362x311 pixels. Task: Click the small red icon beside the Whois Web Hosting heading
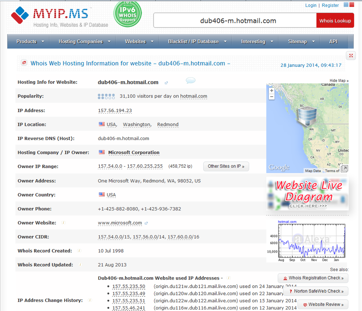(24, 63)
